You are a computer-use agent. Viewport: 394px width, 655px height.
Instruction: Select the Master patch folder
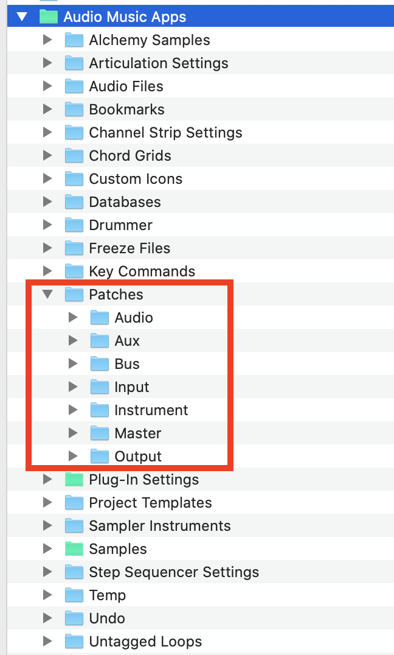coord(137,433)
